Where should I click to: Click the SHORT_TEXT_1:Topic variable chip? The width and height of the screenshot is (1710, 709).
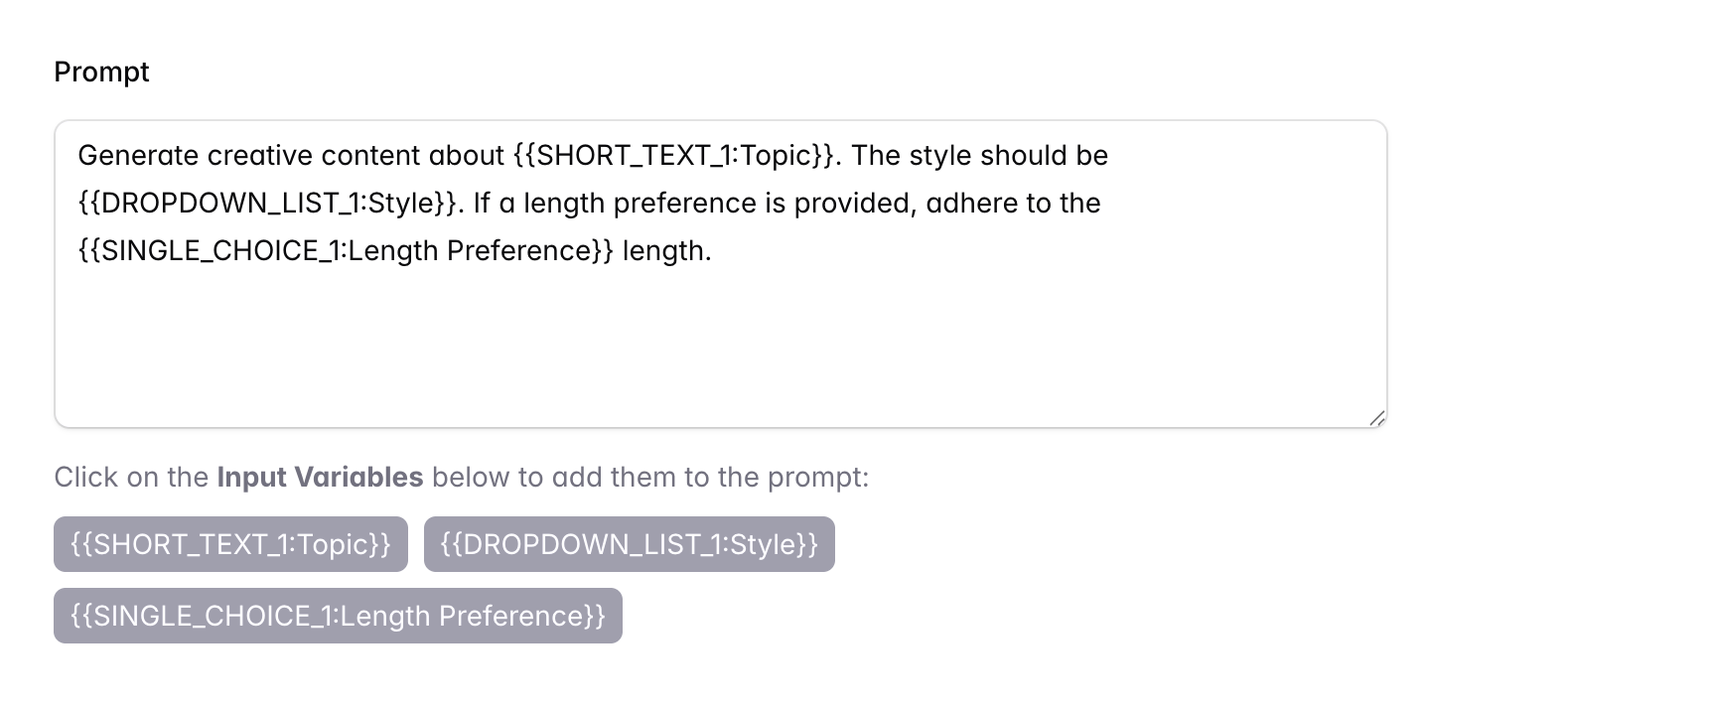point(230,544)
